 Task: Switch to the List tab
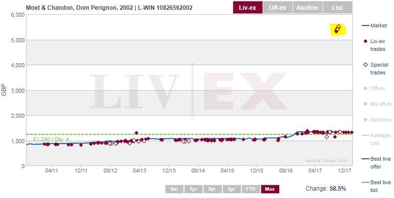(337, 7)
